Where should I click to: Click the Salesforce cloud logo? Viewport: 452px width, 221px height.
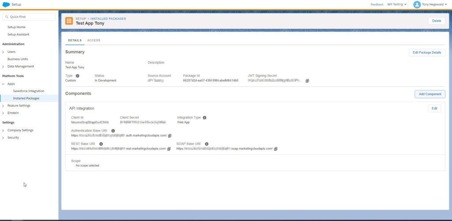(x=6, y=4)
